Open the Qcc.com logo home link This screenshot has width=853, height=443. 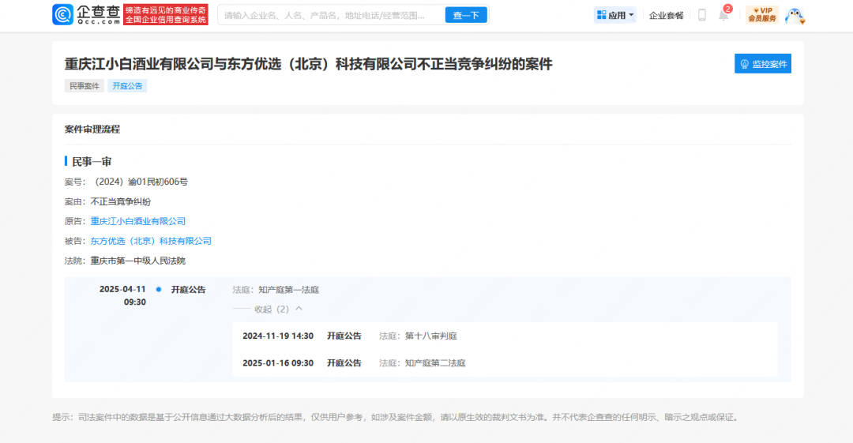(x=86, y=15)
